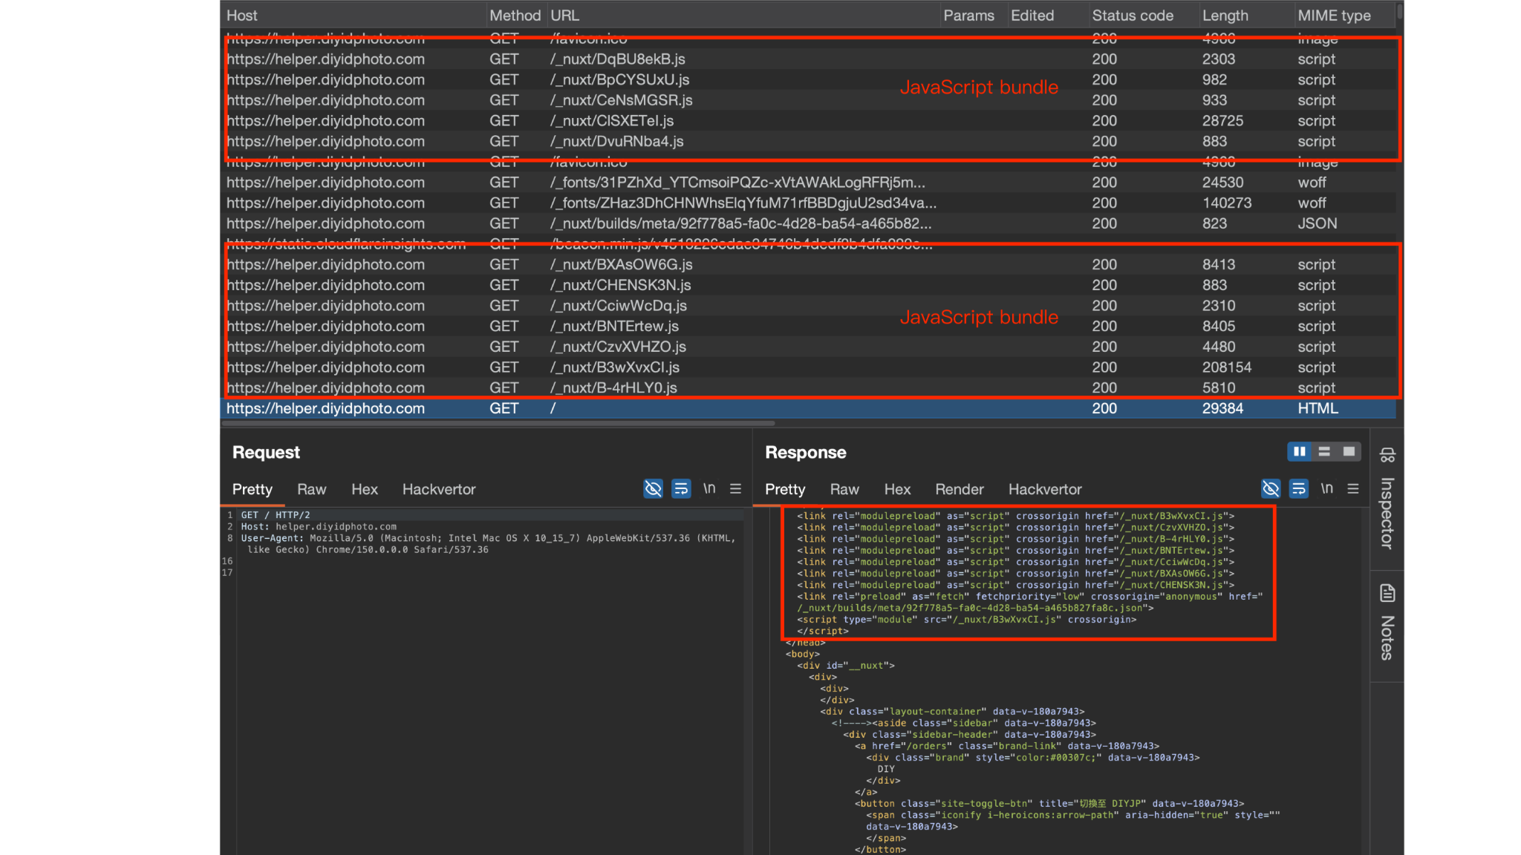Select the /_nuxt/CeNsMGSR.js request row
This screenshot has width=1521, height=855.
pyautogui.click(x=808, y=100)
